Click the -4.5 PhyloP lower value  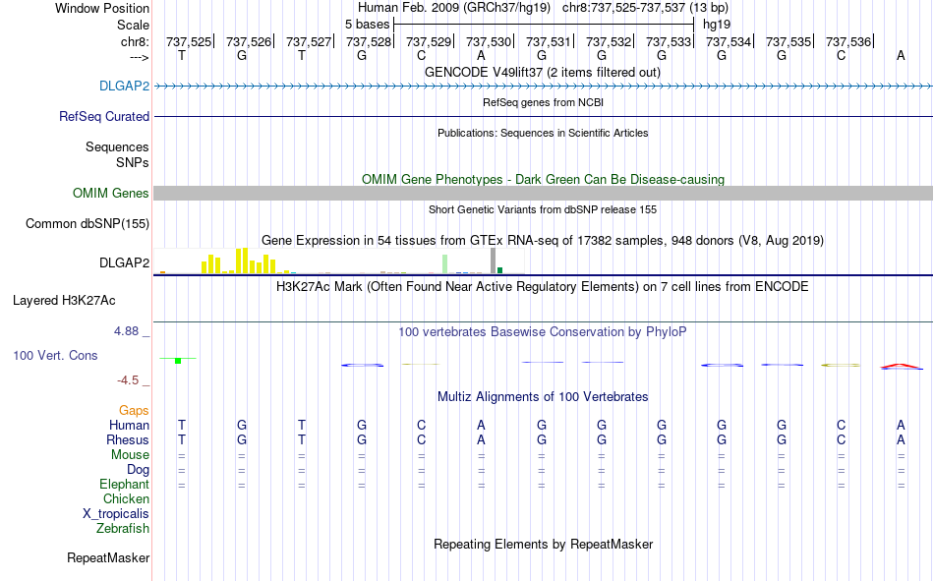pyautogui.click(x=128, y=380)
